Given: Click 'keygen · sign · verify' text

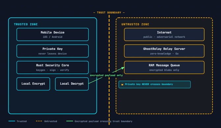Looking at the screenshot, I should click(x=53, y=70).
